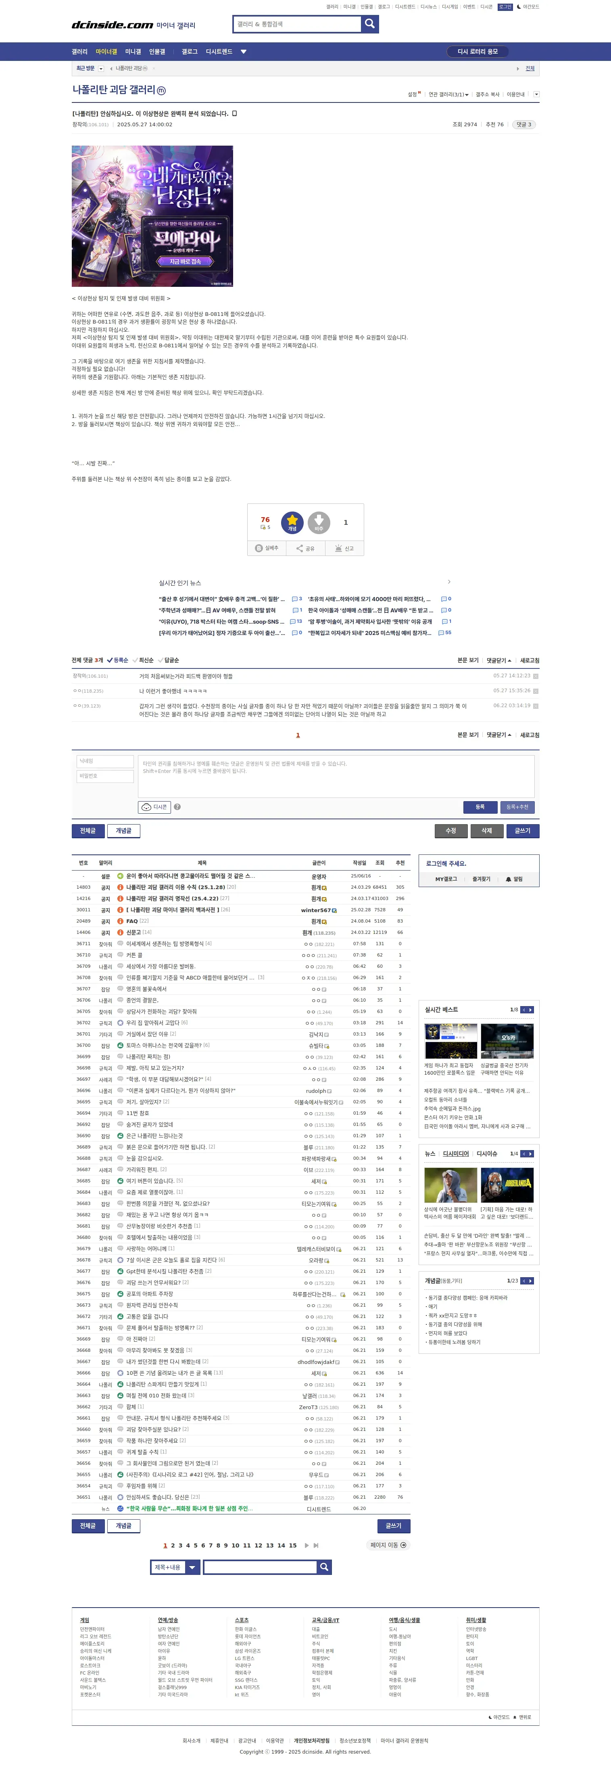Open the 갤로그 nav menu

tap(190, 52)
